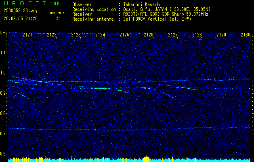Screen dimensions: 254x162
Task: Click the 1.0 frequency axis label
Action: (x=4, y=73)
